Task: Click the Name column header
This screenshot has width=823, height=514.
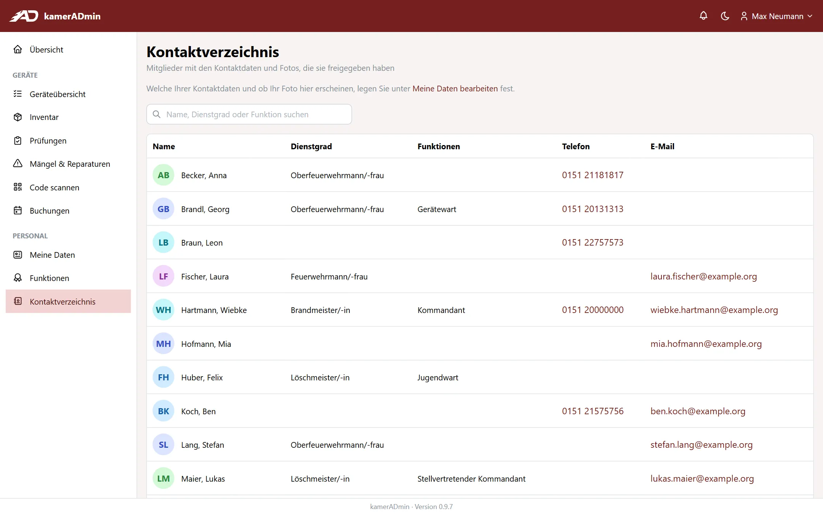Action: [164, 146]
